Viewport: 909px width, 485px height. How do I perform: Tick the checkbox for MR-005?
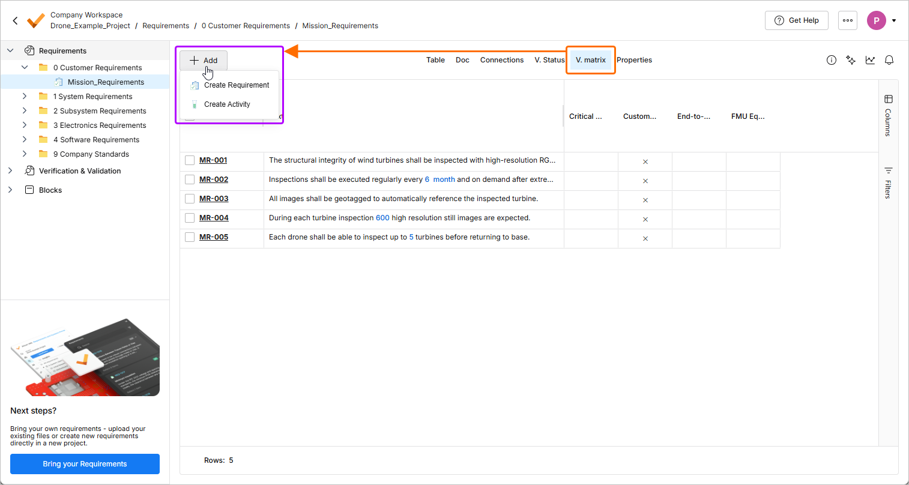[x=190, y=237]
